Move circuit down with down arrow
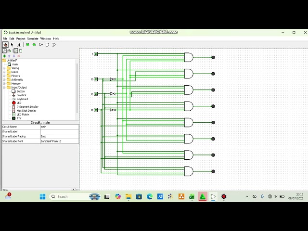The width and height of the screenshot is (308, 231). click(14, 56)
